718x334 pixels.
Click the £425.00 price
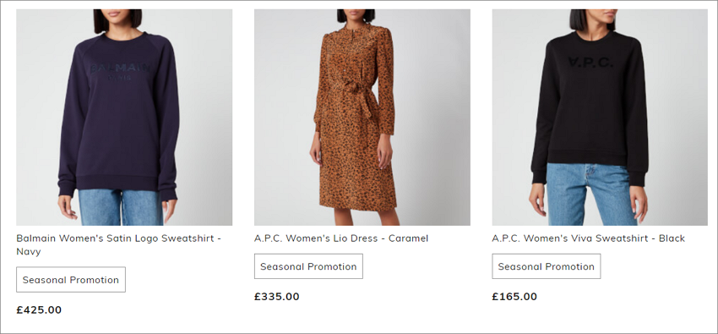(39, 309)
